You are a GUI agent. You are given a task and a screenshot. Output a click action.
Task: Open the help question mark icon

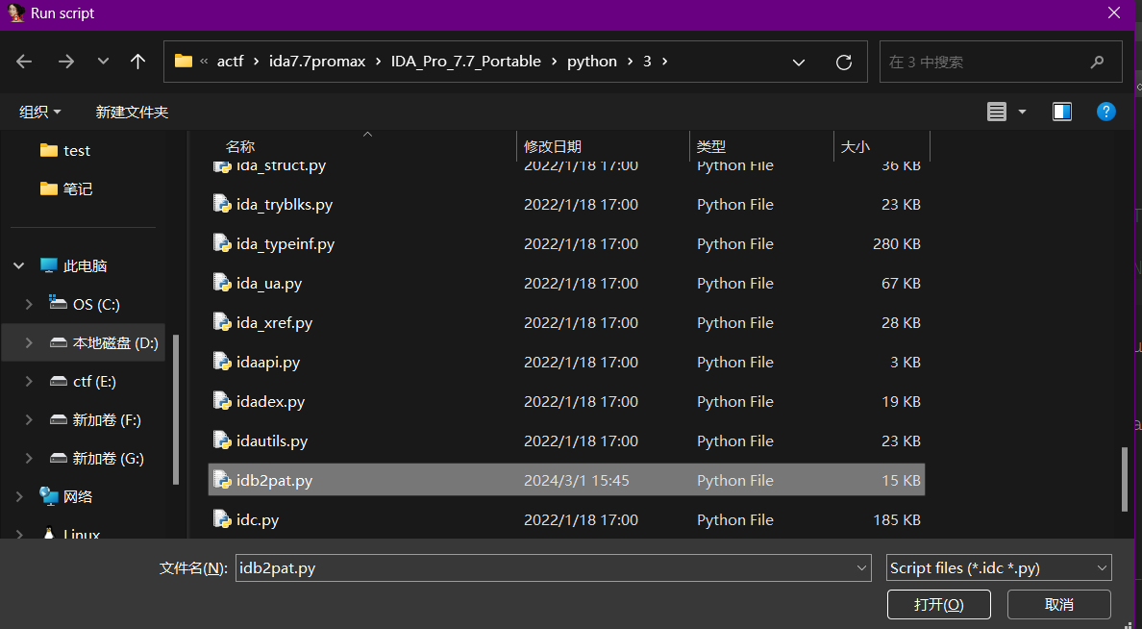point(1106,112)
